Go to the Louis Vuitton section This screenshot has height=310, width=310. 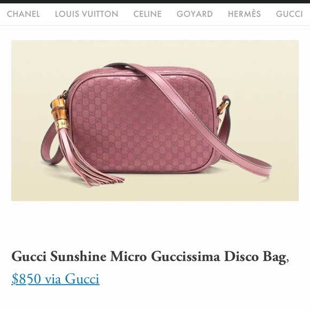87,14
